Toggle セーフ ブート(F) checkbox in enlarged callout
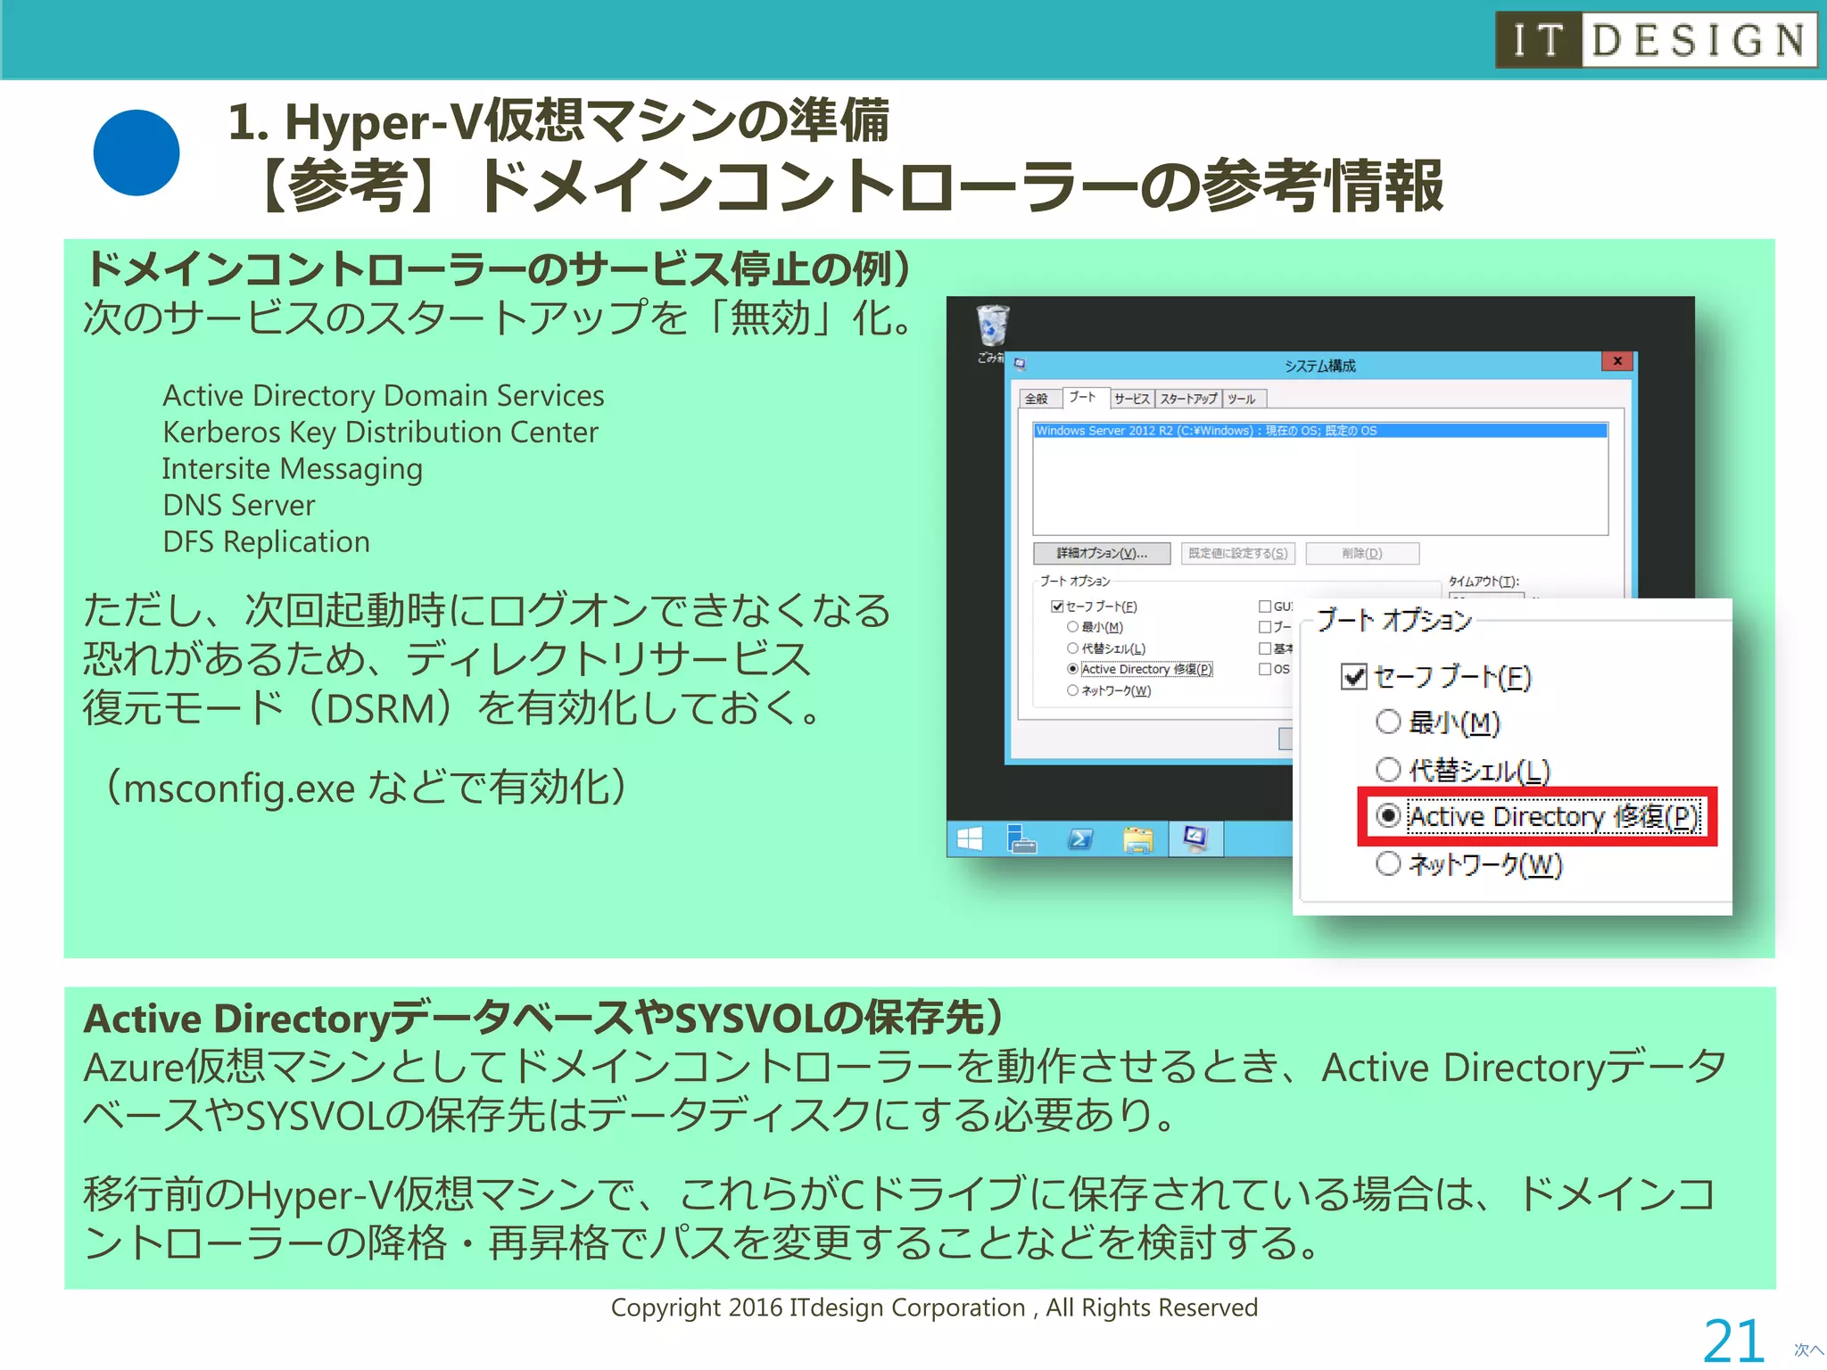This screenshot has width=1827, height=1370. (x=1353, y=677)
